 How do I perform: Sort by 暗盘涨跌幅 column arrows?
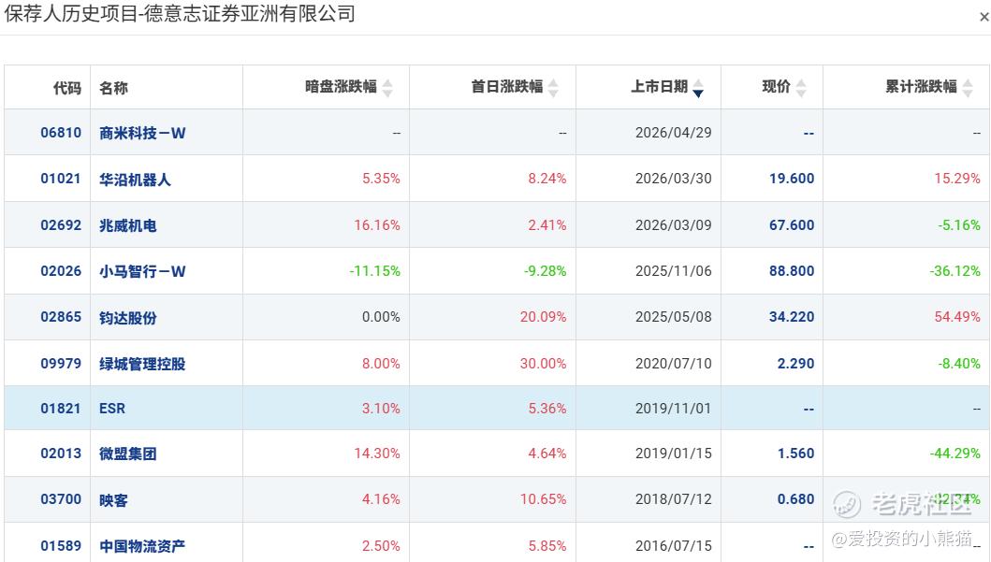point(387,88)
